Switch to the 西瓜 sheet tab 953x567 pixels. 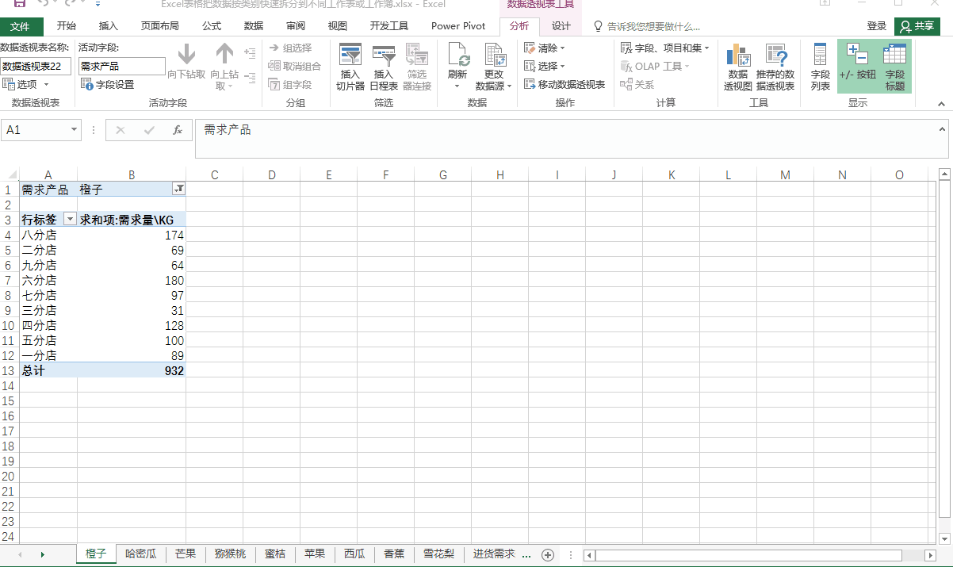click(x=354, y=554)
